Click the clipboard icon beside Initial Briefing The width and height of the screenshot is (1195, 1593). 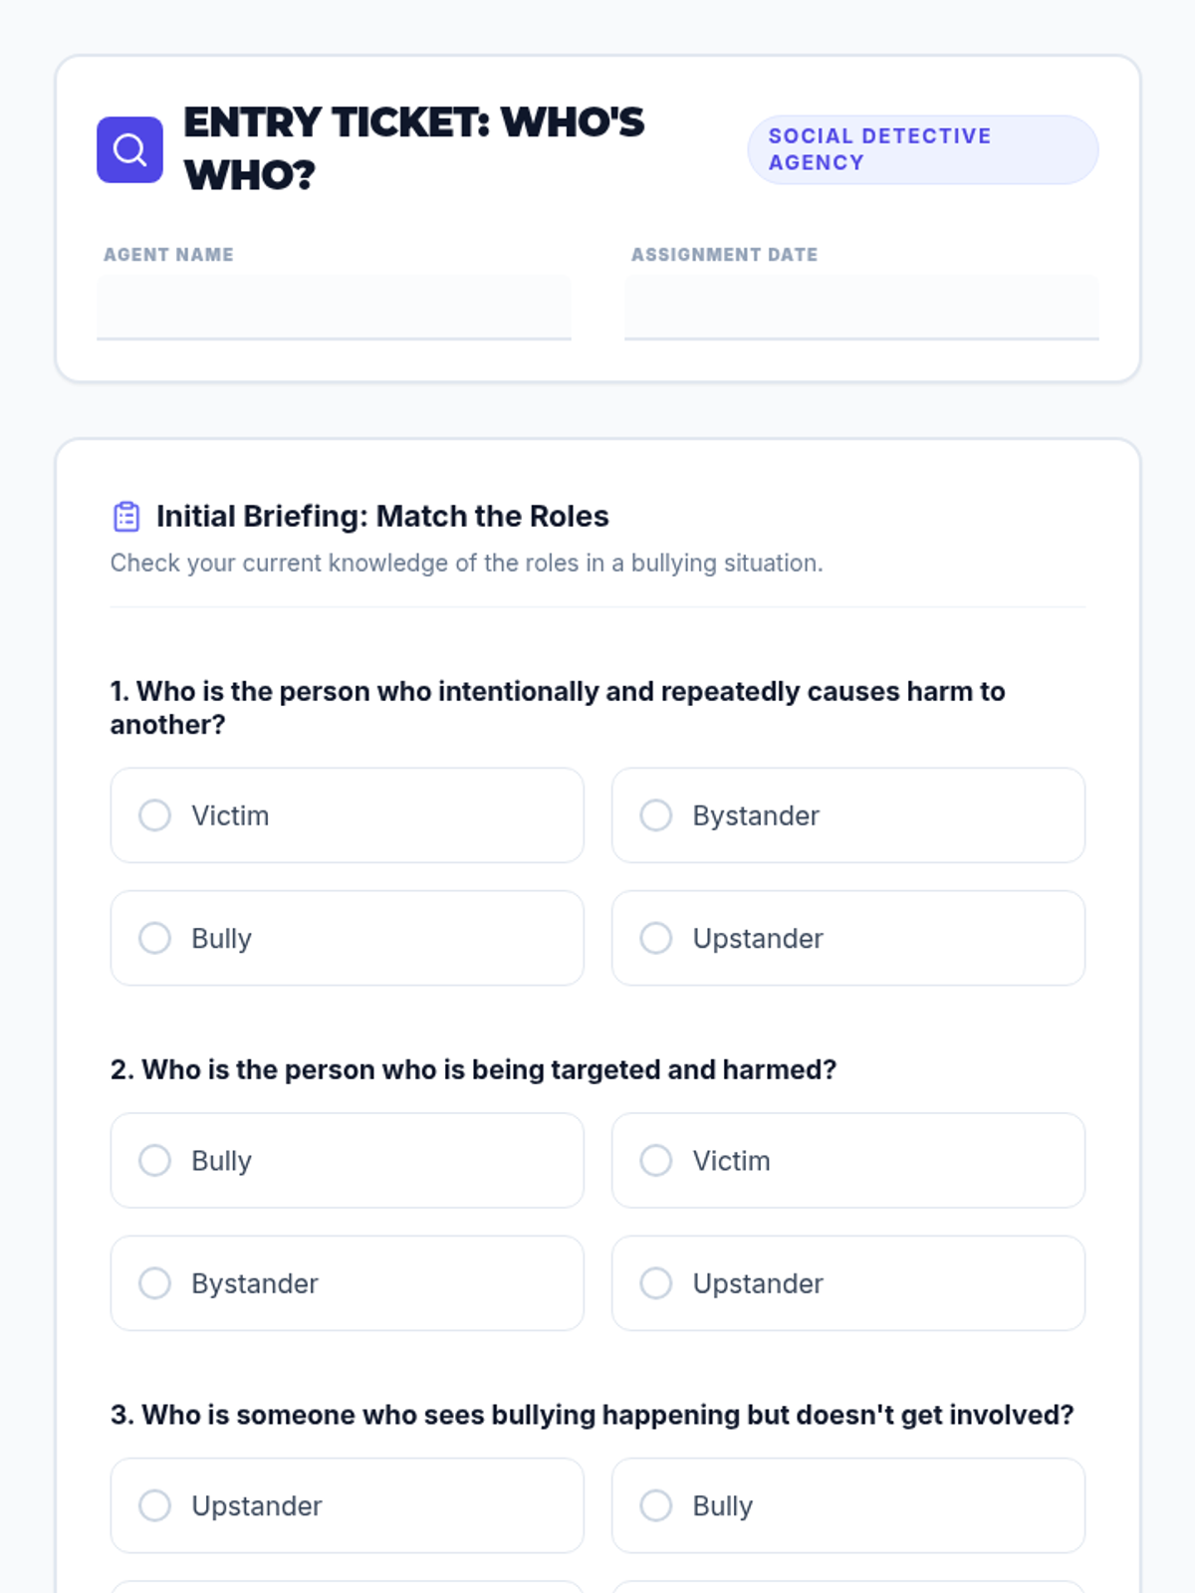pos(126,517)
